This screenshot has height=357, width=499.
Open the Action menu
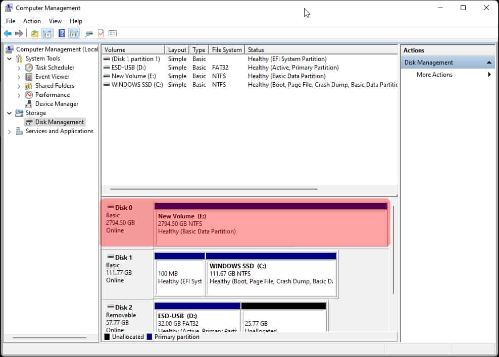(32, 21)
